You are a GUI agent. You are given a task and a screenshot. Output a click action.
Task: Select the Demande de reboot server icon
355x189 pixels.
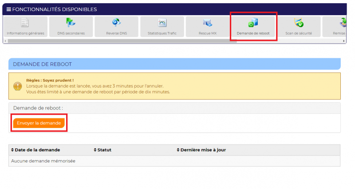pos(253,23)
